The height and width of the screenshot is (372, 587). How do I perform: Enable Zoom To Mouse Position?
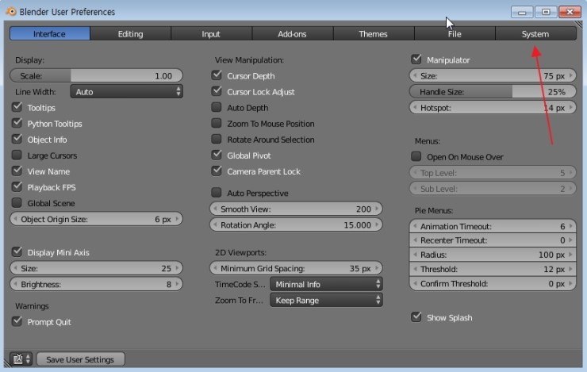tap(217, 123)
